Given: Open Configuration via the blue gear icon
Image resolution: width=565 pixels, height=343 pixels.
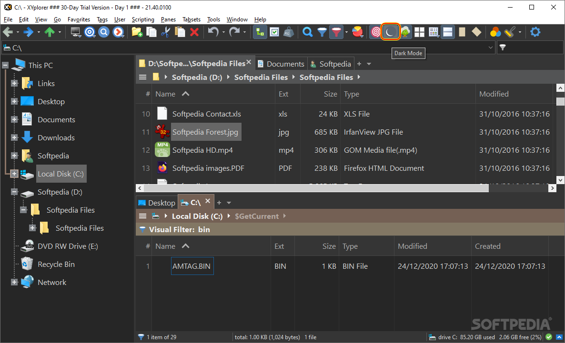Looking at the screenshot, I should click(x=535, y=32).
